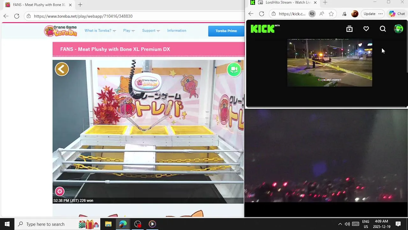Close the FANS Meat Plushy tab
Viewport: 408px width, 230px height.
(x=70, y=5)
